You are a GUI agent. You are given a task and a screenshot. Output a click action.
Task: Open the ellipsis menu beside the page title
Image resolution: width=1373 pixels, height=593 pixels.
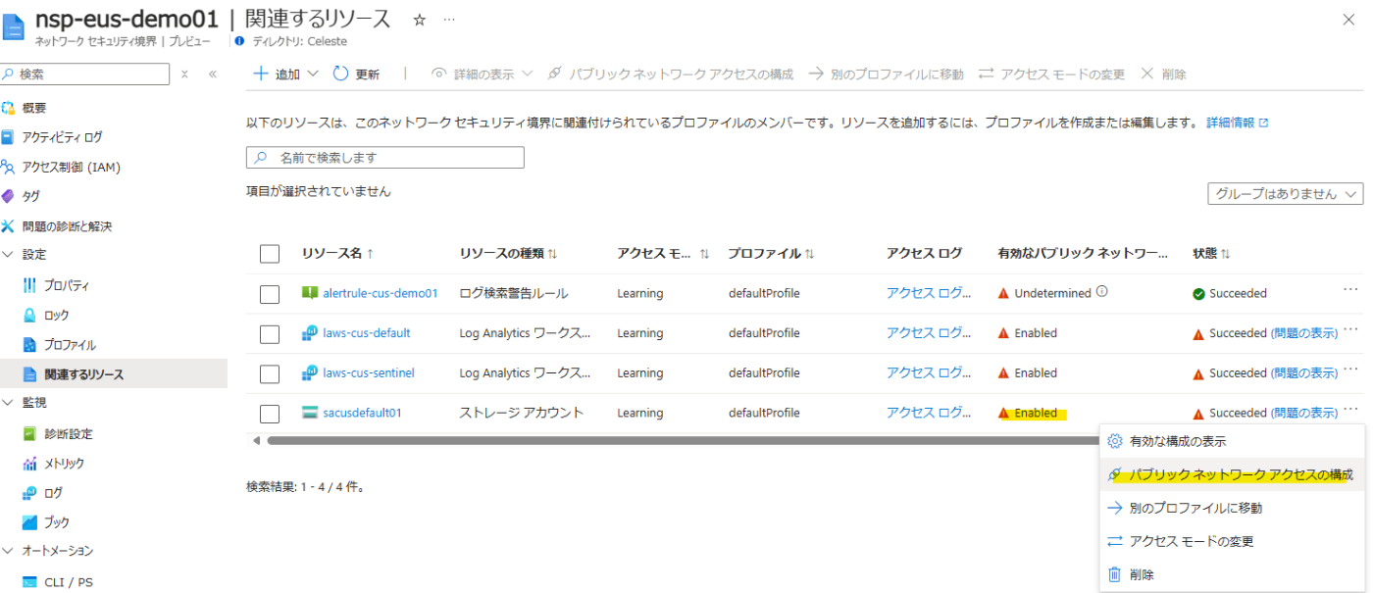coord(449,20)
